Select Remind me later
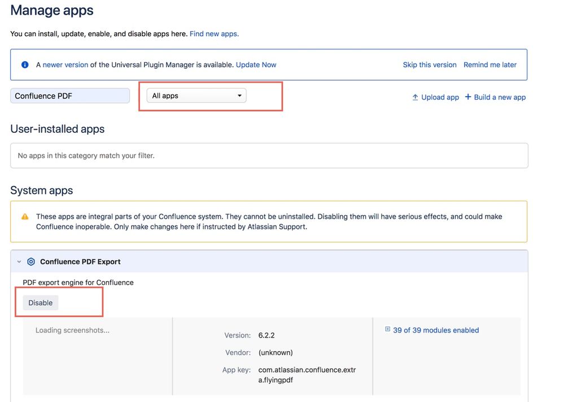 [x=490, y=65]
